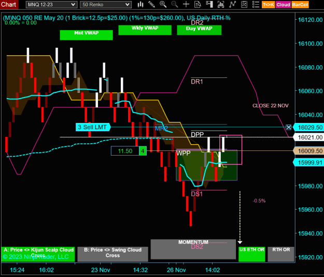Open the data series bars icon

(221, 4)
